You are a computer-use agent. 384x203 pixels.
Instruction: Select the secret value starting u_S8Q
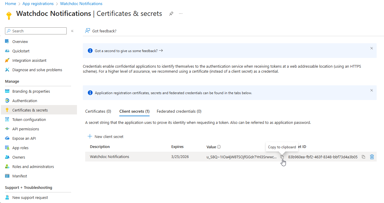(x=242, y=157)
